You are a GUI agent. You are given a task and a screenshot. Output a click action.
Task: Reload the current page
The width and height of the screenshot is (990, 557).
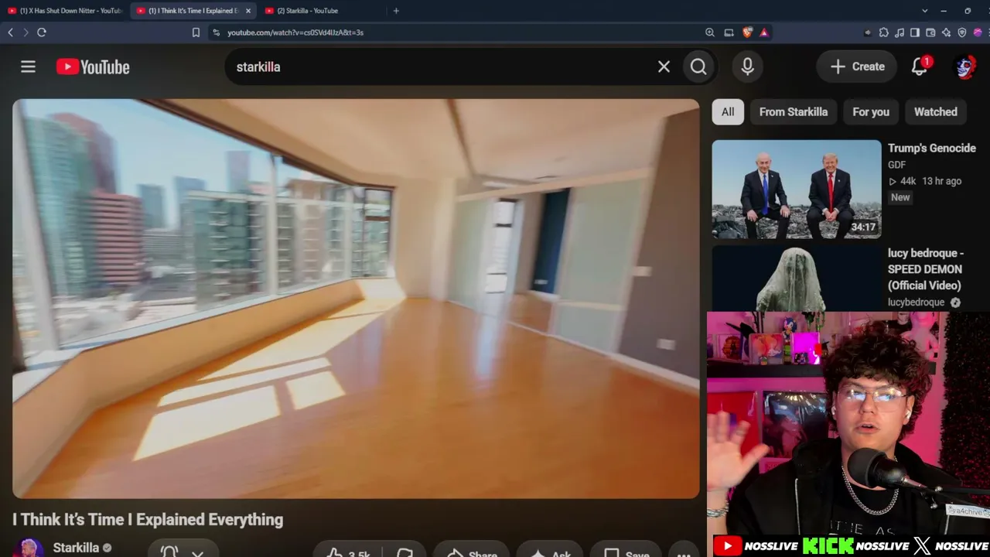coord(42,32)
